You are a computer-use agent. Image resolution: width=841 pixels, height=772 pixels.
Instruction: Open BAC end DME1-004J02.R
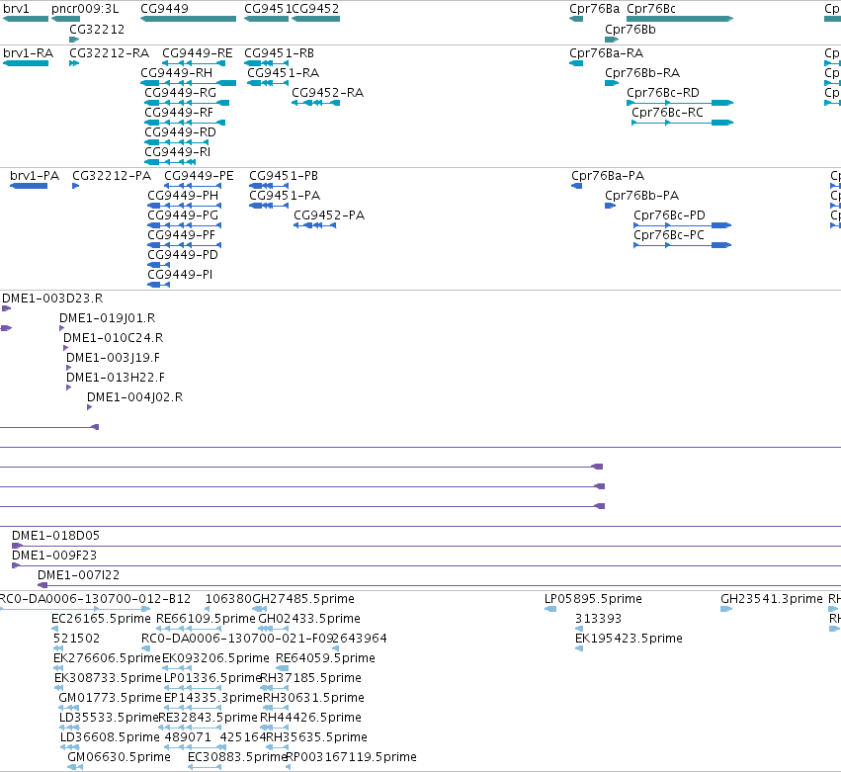pyautogui.click(x=134, y=397)
